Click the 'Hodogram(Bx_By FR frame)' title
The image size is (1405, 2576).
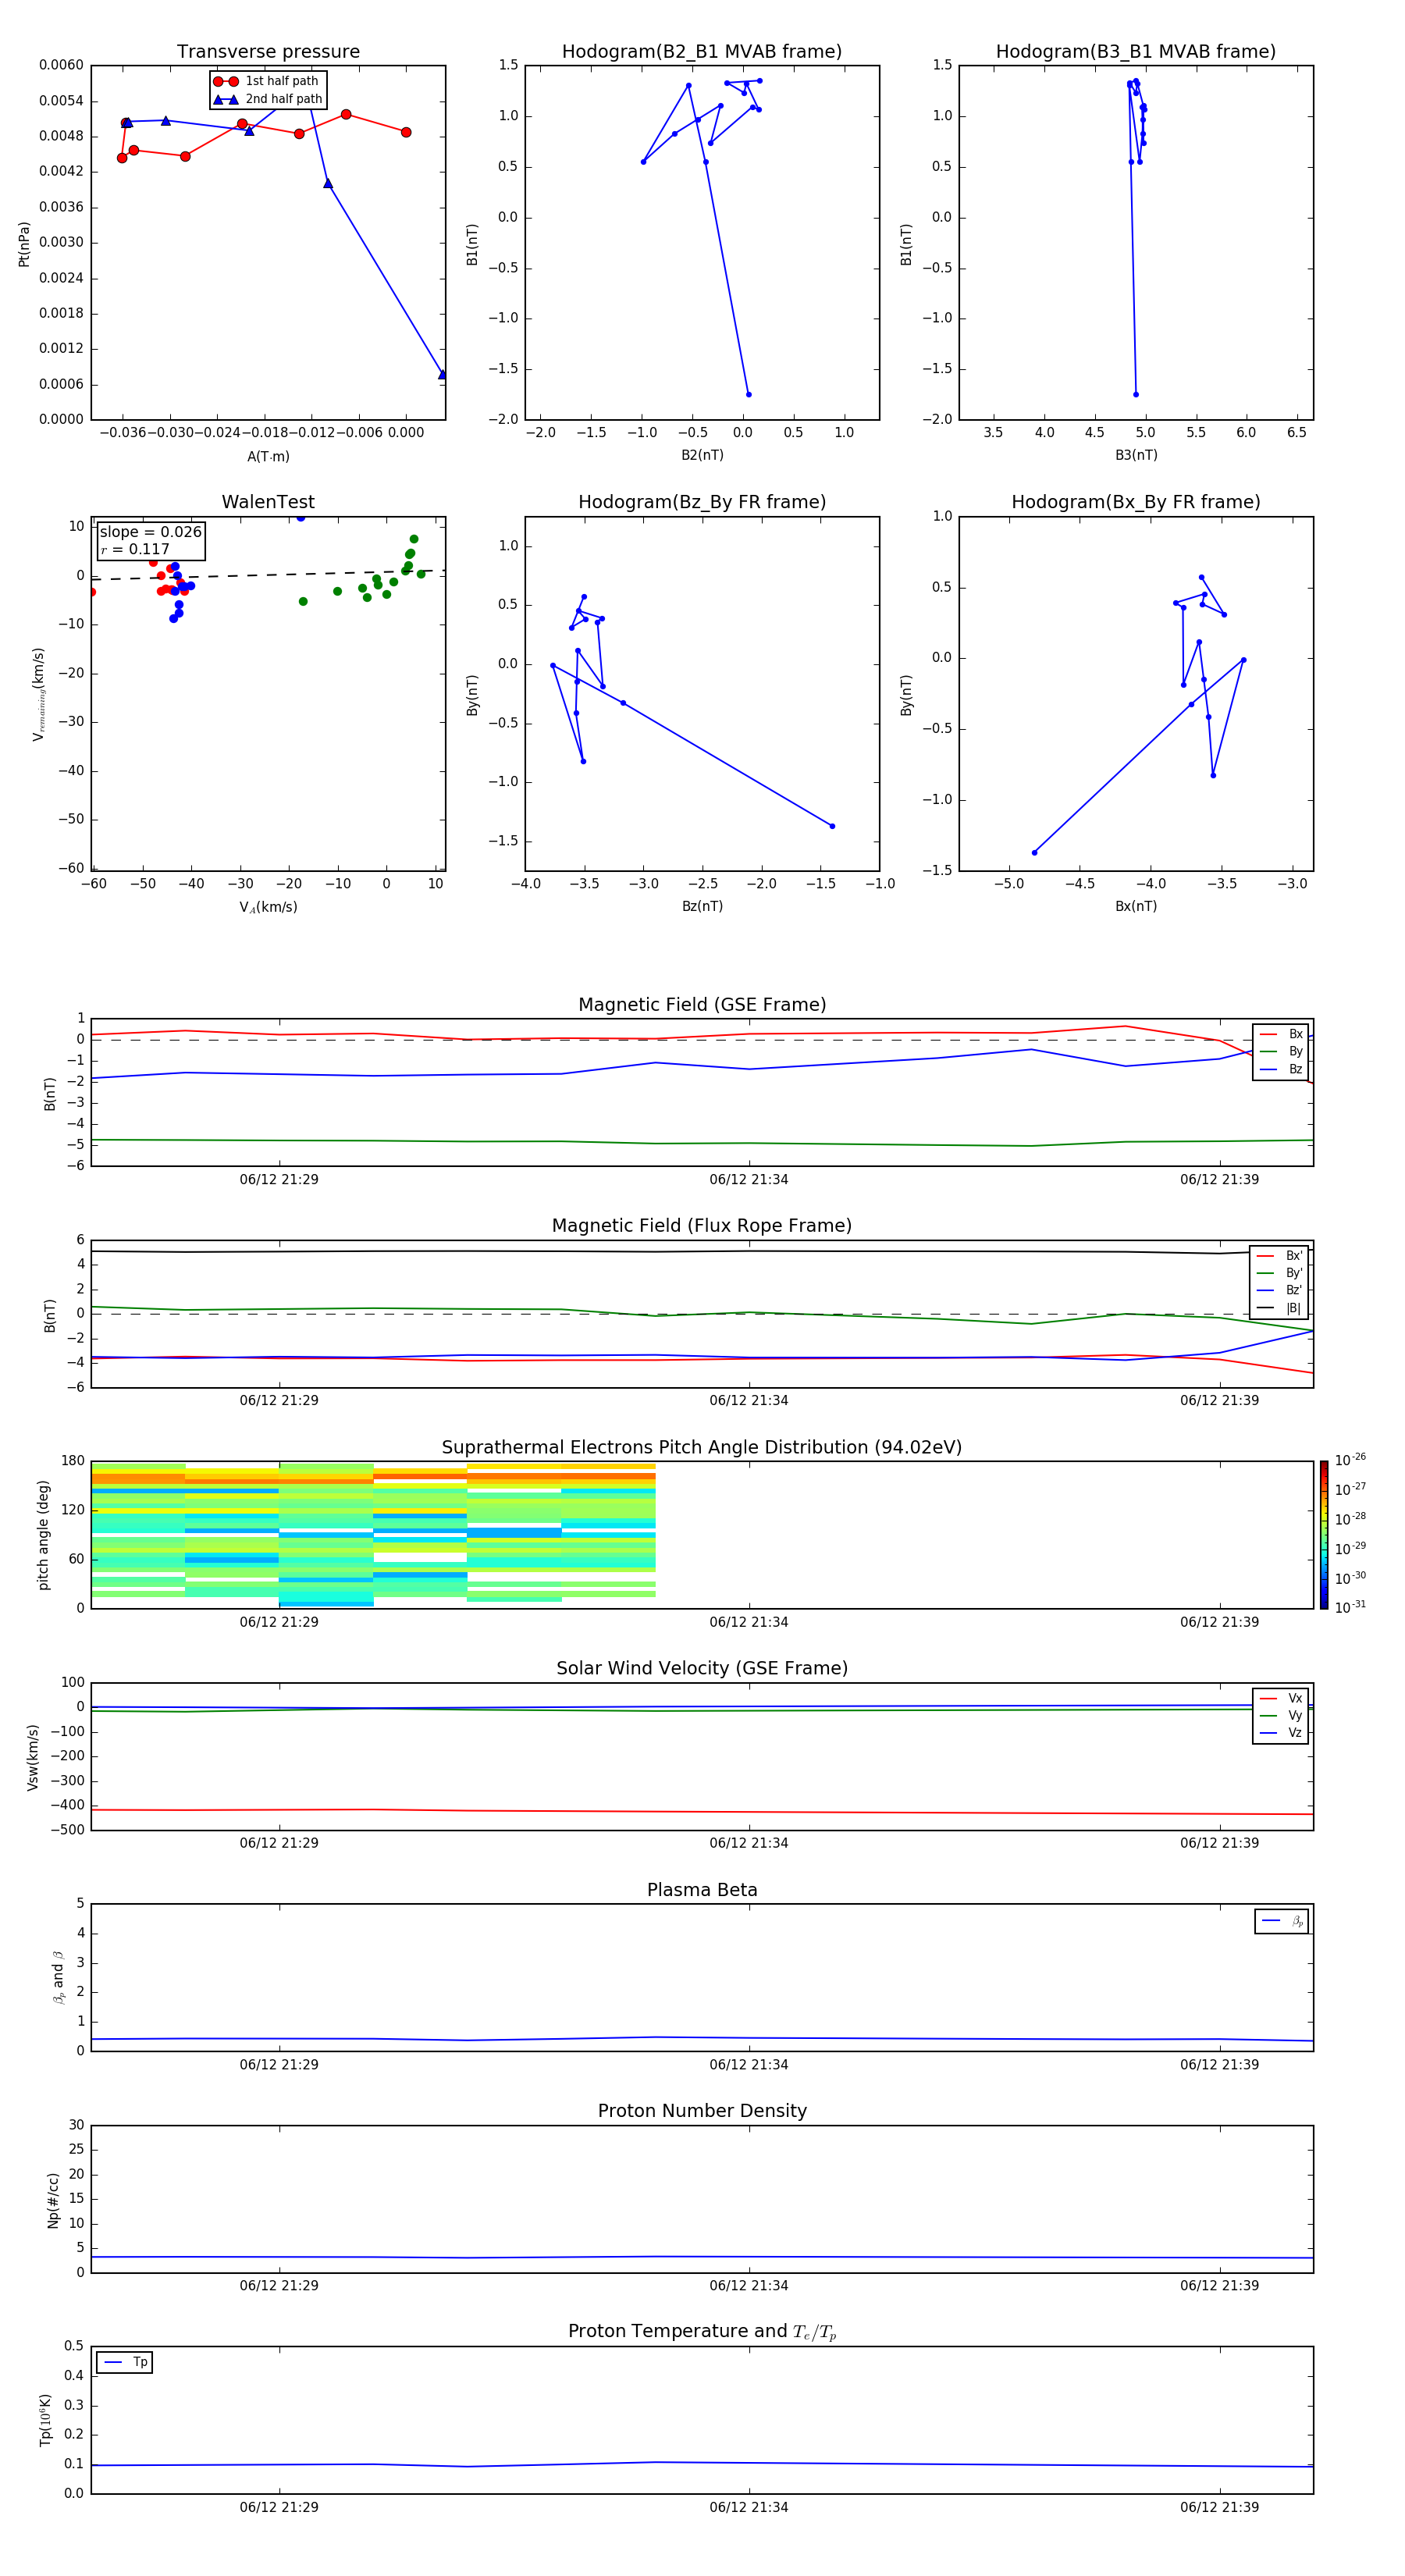pos(1136,502)
